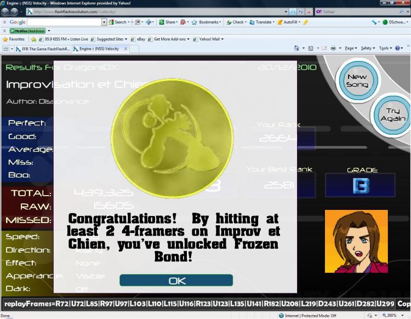Click the Yahoo! search box
The image size is (411, 319).
click(x=358, y=12)
